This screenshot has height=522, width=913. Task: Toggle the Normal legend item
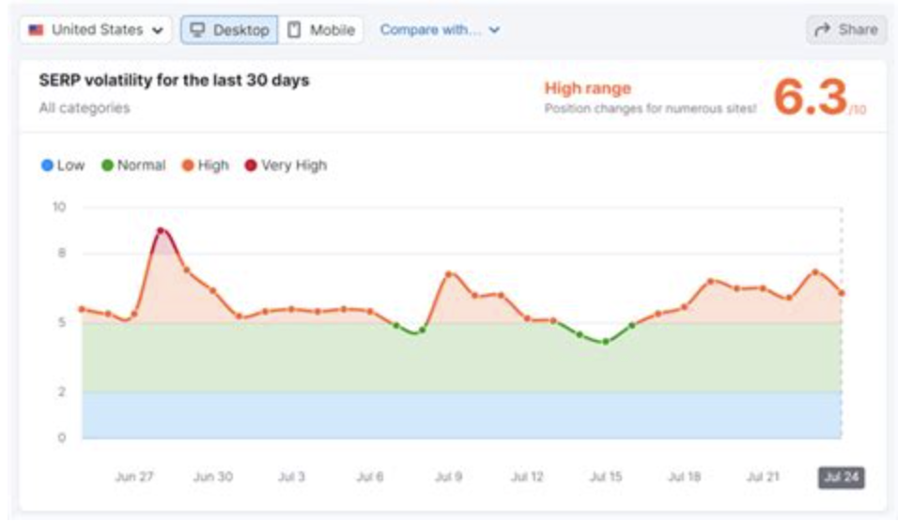[x=133, y=165]
